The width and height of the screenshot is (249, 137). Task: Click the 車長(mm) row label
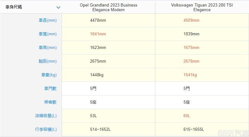click(48, 20)
